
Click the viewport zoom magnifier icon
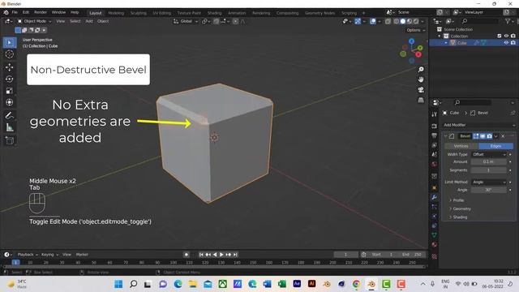(x=421, y=70)
